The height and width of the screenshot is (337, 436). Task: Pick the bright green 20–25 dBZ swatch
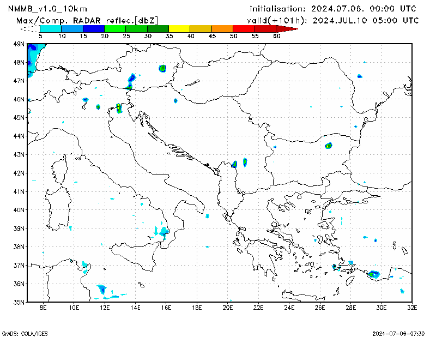point(115,28)
